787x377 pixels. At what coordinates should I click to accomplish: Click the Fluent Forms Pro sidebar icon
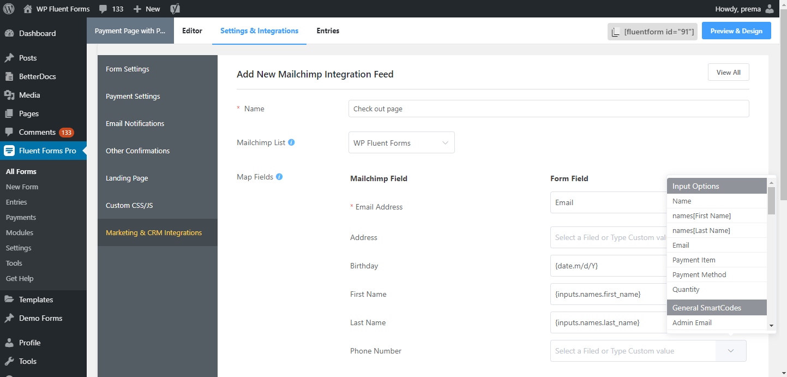[9, 151]
